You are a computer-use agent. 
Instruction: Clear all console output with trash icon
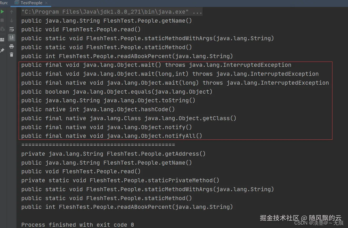[12, 55]
